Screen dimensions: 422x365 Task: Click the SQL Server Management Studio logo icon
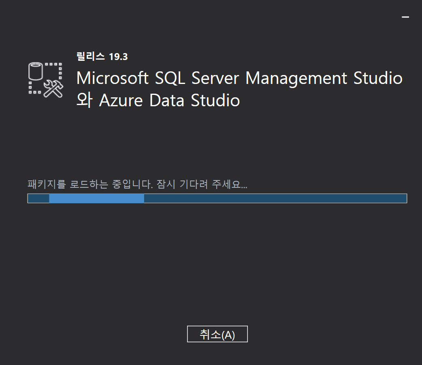(x=46, y=80)
